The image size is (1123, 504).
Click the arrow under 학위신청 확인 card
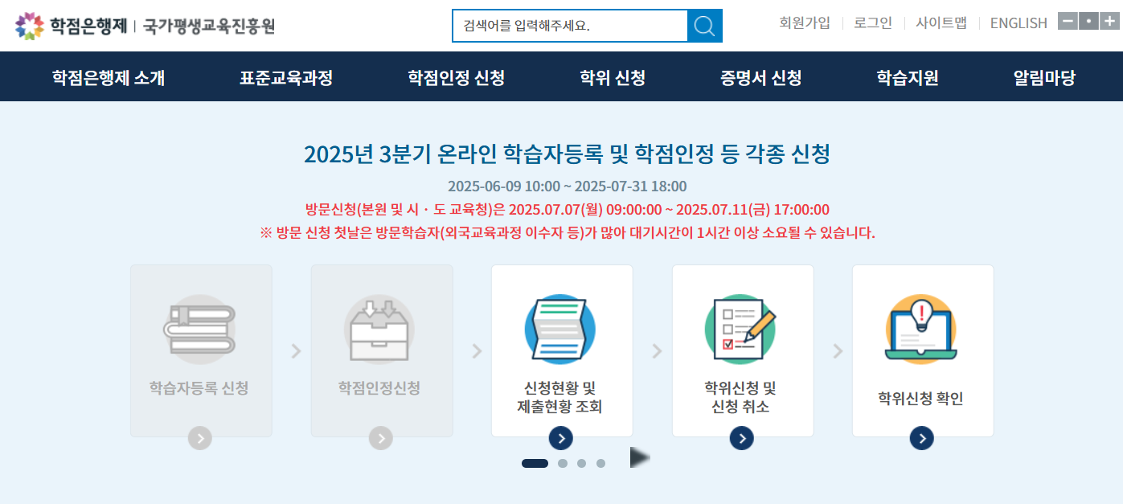coord(922,438)
